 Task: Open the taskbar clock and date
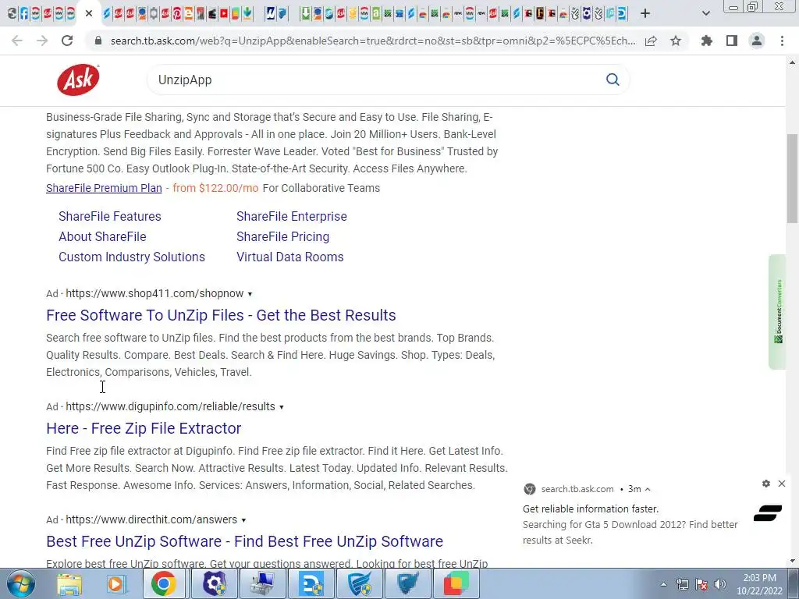pos(759,584)
